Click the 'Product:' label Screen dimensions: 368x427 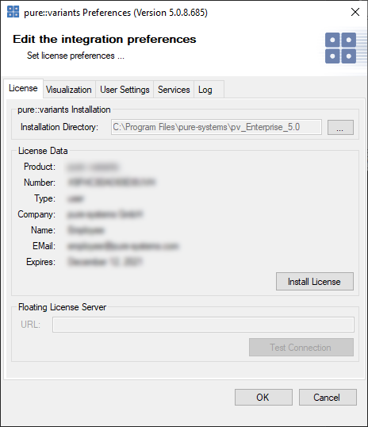point(40,167)
